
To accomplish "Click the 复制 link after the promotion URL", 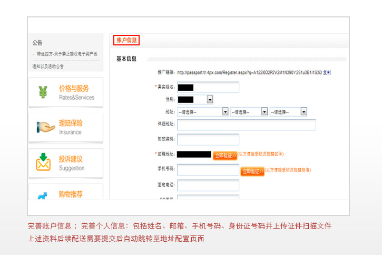I will 327,72.
